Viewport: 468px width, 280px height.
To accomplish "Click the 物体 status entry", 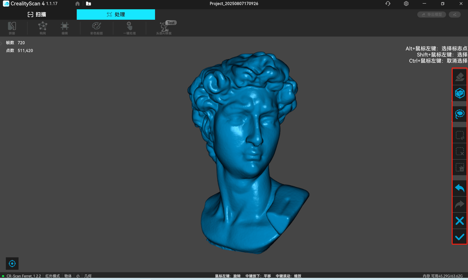I will click(68, 276).
